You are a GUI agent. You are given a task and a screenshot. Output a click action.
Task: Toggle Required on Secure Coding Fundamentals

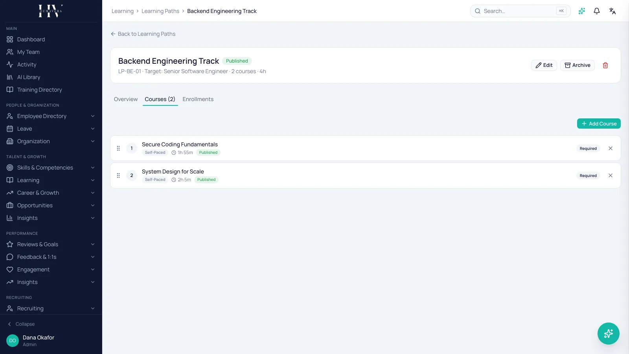point(588,148)
